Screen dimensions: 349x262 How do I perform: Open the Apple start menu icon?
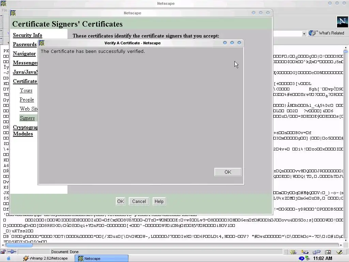click(9, 259)
